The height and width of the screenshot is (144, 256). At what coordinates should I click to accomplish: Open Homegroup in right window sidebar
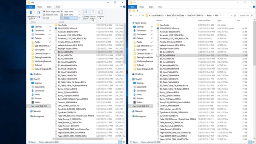(140, 116)
